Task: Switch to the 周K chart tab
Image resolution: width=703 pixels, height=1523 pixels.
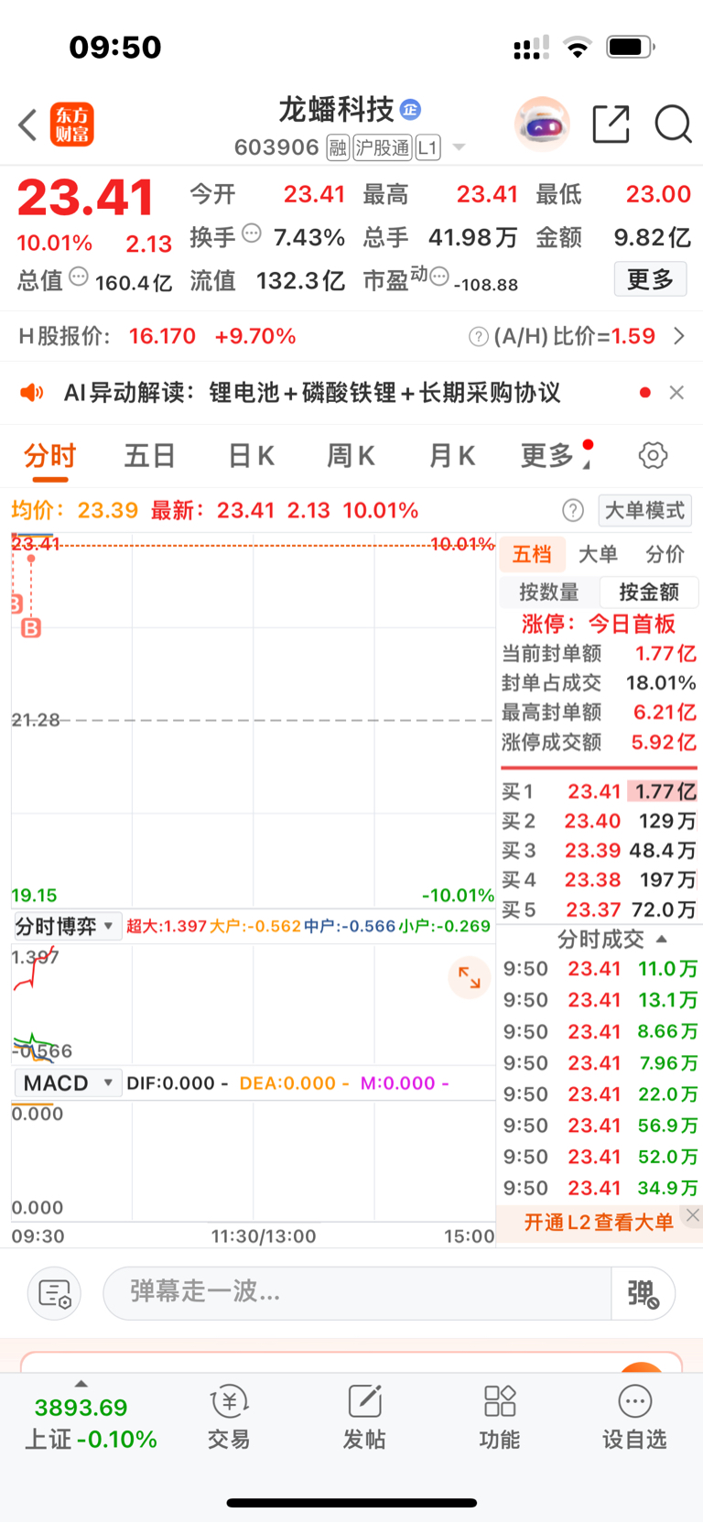Action: (351, 456)
